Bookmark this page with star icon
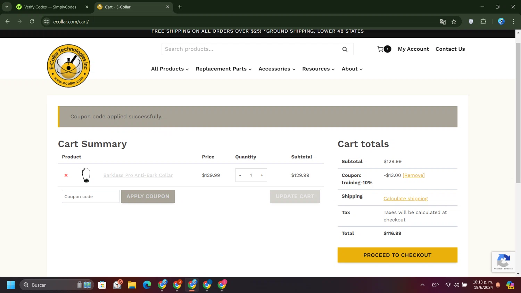This screenshot has width=521, height=293. pos(454,22)
